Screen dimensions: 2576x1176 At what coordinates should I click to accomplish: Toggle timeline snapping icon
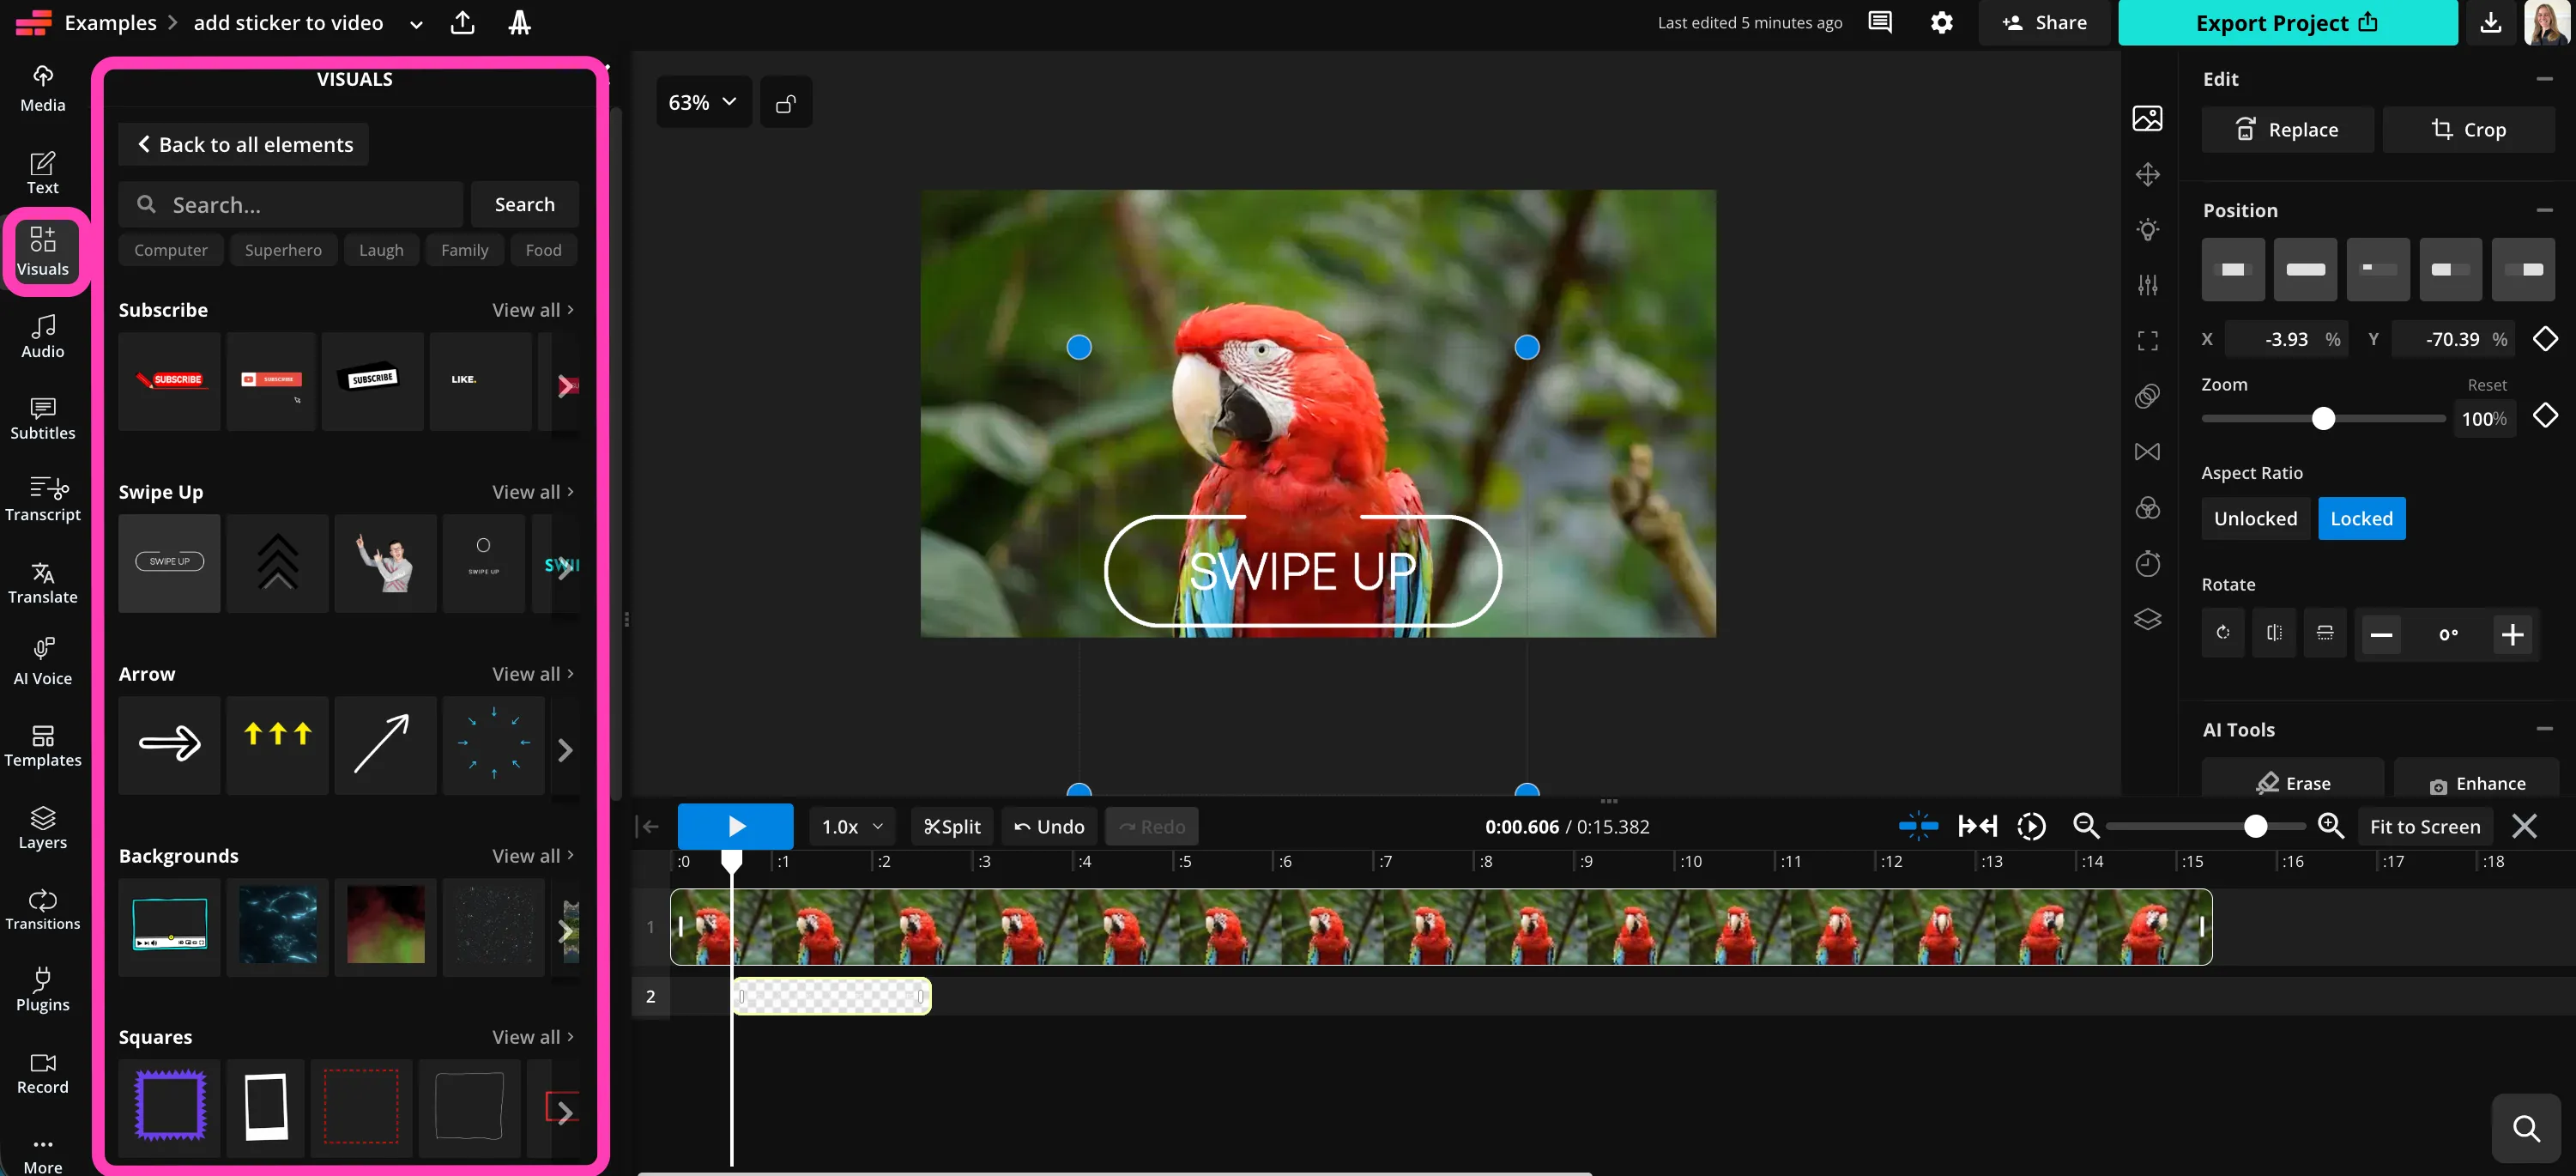[1918, 826]
